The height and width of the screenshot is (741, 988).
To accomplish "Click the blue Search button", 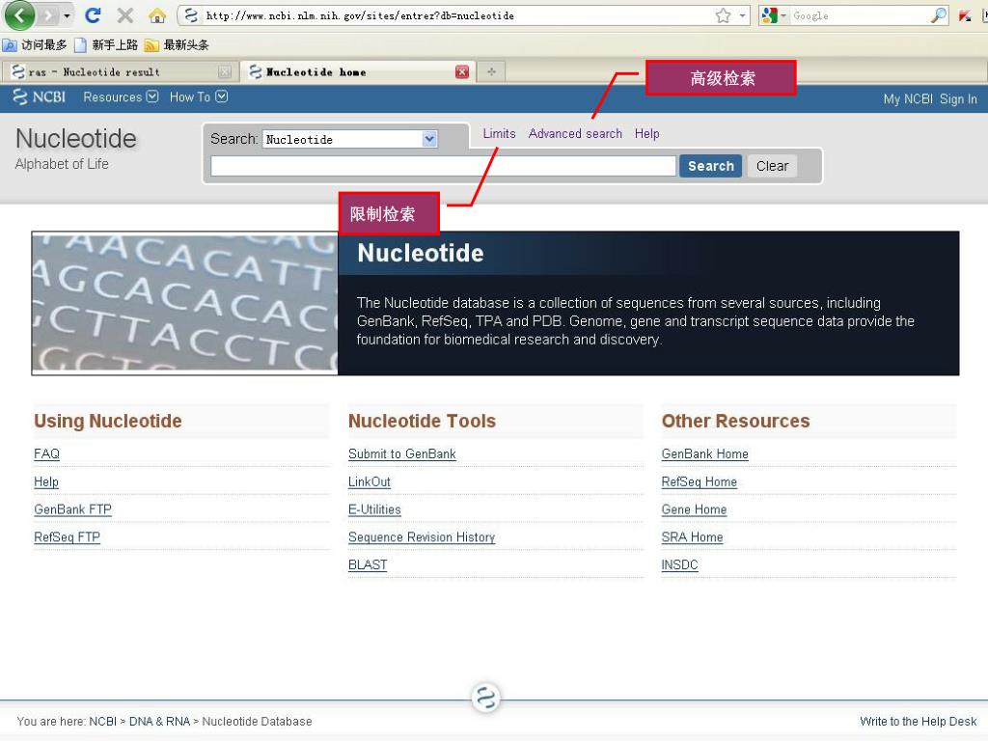I will coord(711,166).
